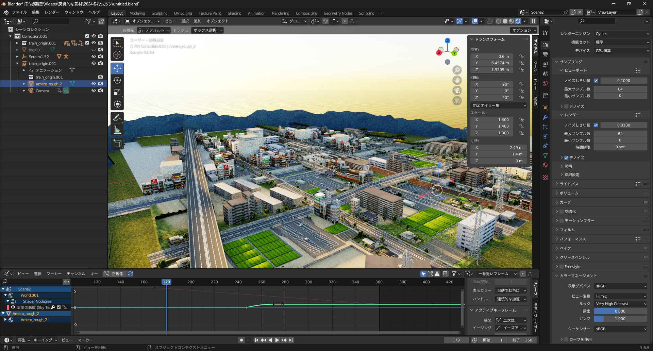653x351 pixels.
Task: Pause viewport render preview
Action: click(533, 21)
